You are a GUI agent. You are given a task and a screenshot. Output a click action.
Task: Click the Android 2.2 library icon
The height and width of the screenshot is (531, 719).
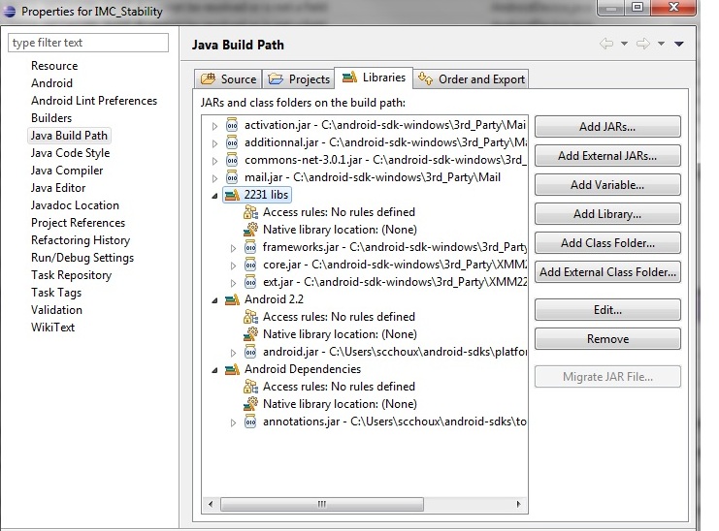click(x=232, y=299)
